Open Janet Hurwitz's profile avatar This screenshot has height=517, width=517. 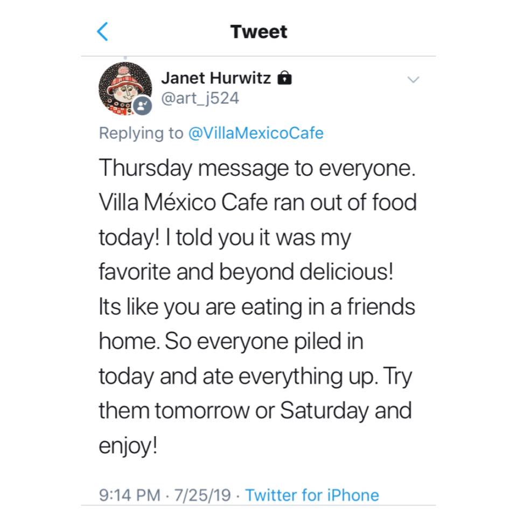125,88
